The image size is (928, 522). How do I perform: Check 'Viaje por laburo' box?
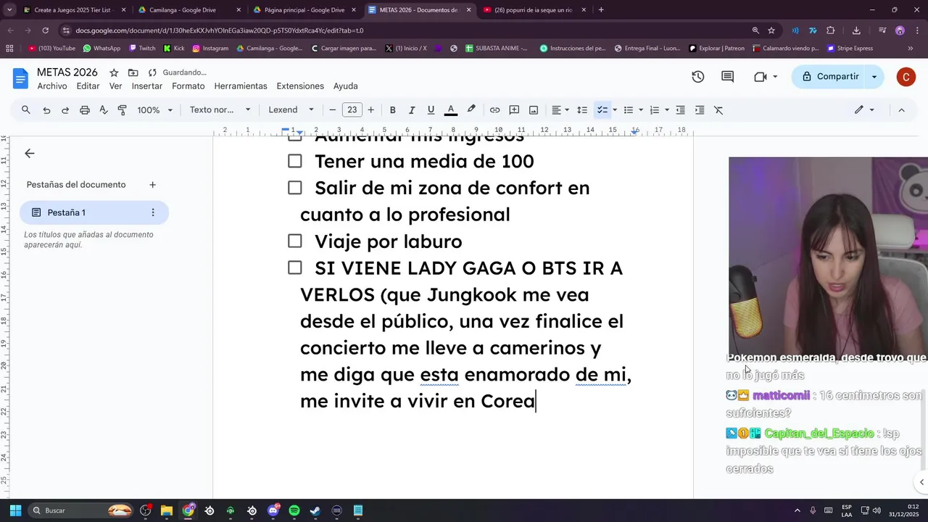click(x=294, y=241)
